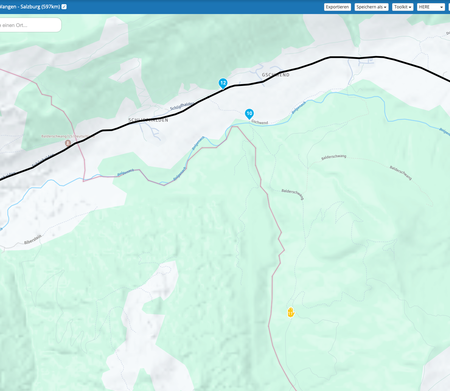Image resolution: width=450 pixels, height=391 pixels.
Task: Open the Toolkit dropdown menu
Action: (403, 7)
